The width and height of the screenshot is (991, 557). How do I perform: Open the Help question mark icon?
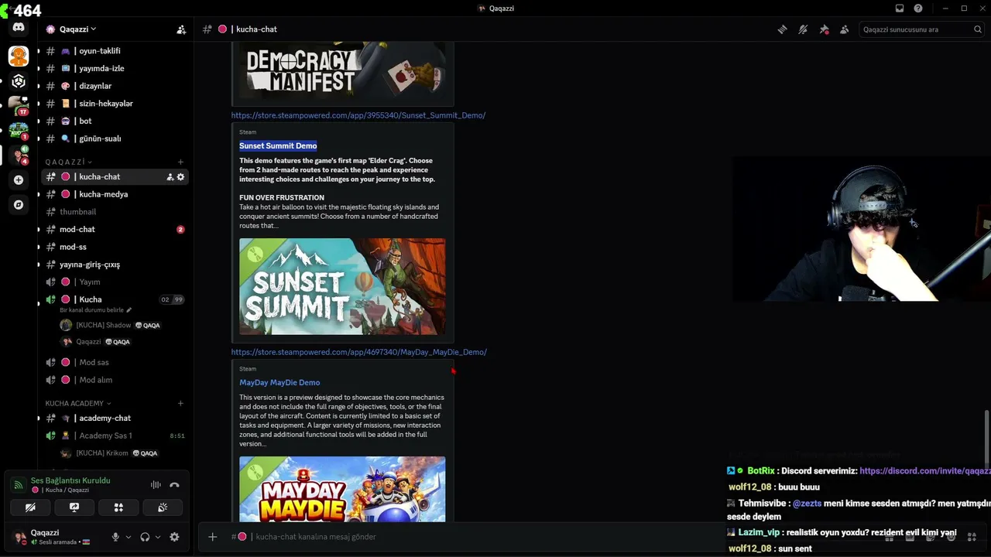(918, 9)
